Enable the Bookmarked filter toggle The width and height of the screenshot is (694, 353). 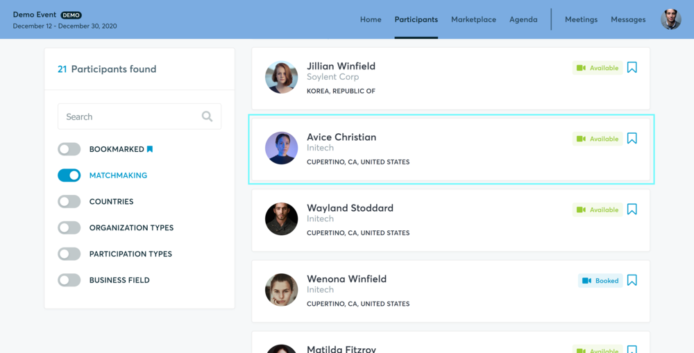click(69, 149)
